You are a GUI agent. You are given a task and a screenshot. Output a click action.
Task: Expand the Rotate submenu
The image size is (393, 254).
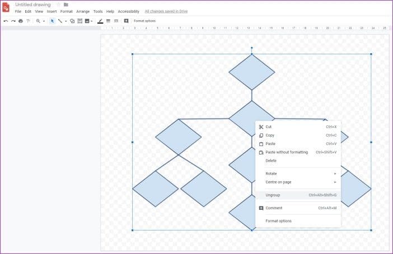coord(298,173)
